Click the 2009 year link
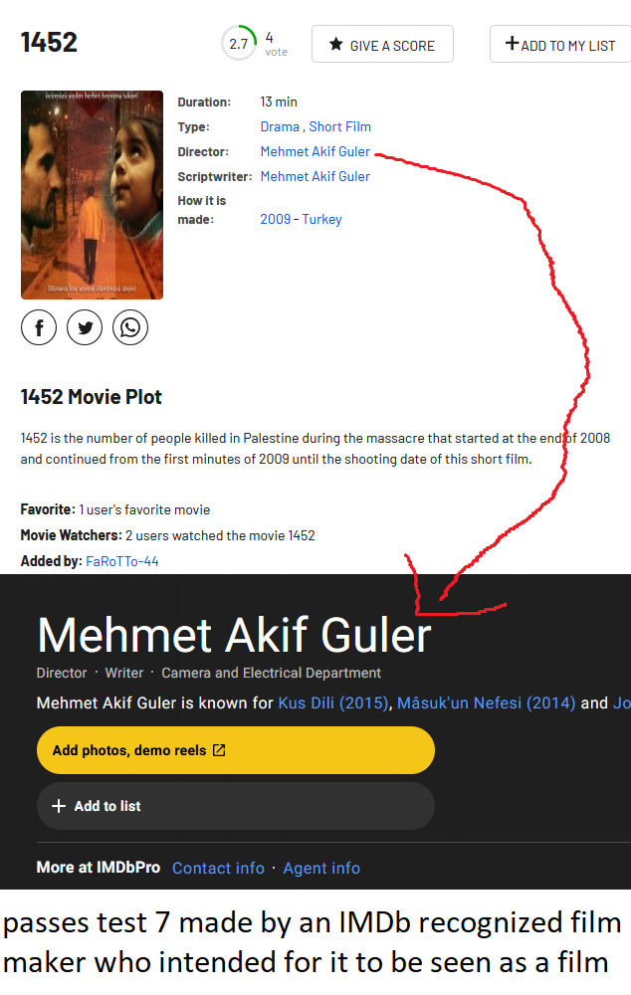The width and height of the screenshot is (631, 995). (276, 219)
